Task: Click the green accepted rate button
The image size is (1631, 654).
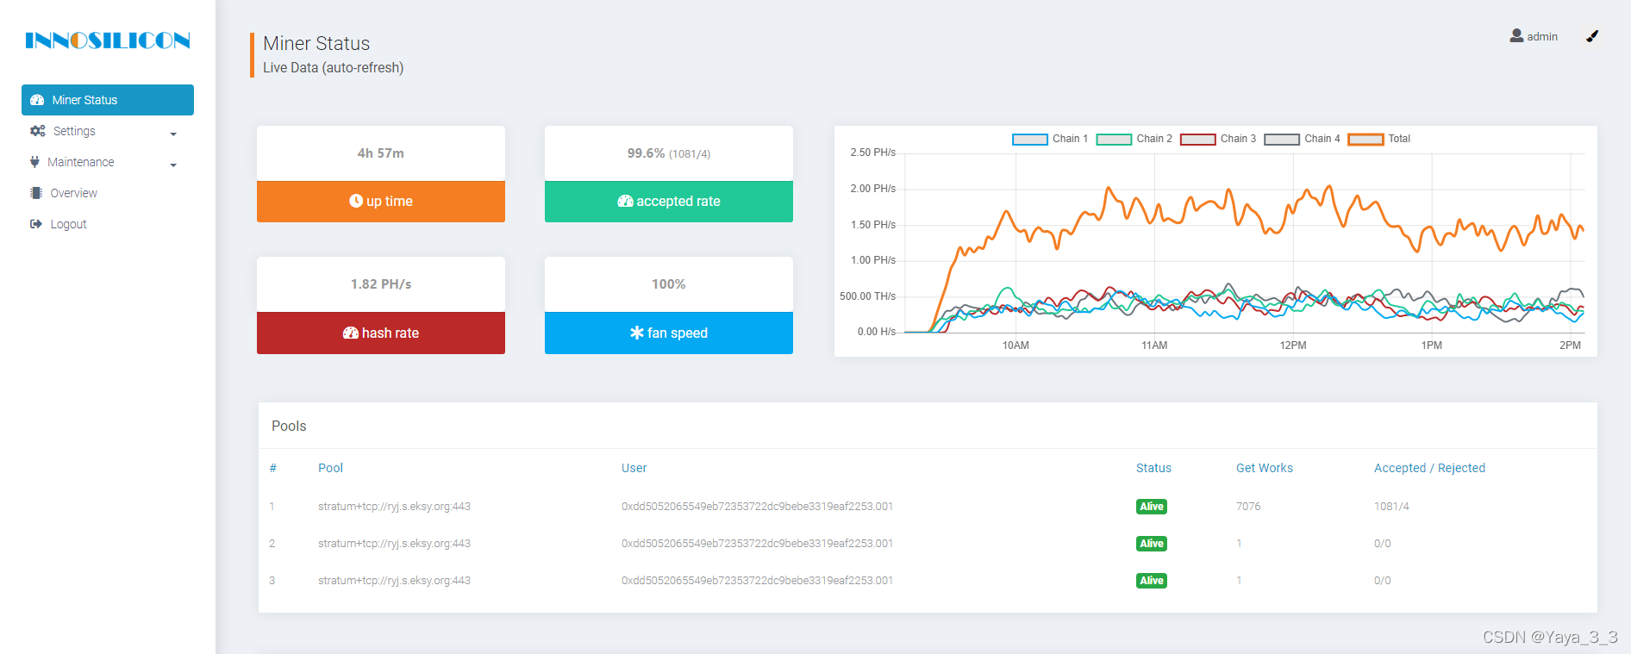Action: pos(669,202)
